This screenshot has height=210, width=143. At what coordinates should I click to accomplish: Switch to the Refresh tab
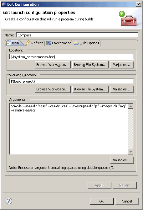(x=35, y=43)
